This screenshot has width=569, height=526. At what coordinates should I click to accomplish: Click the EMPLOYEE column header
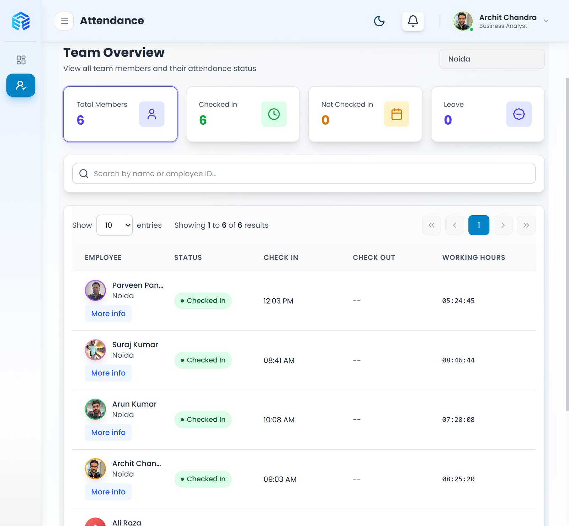(x=103, y=257)
